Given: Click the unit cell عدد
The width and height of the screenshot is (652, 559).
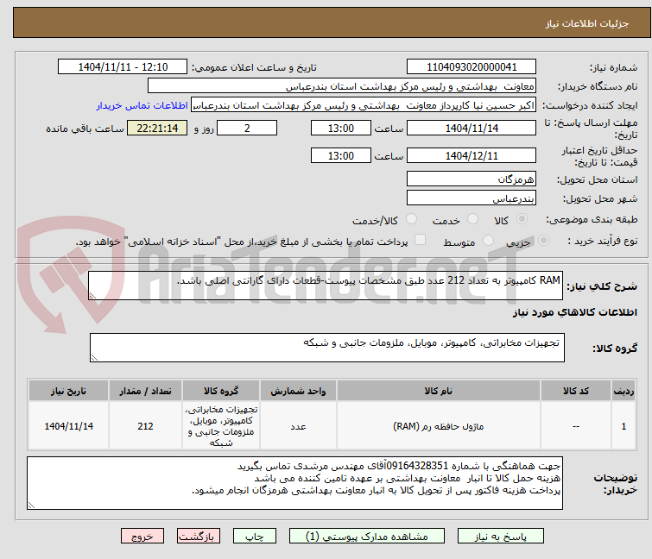Looking at the screenshot, I should 298,426.
